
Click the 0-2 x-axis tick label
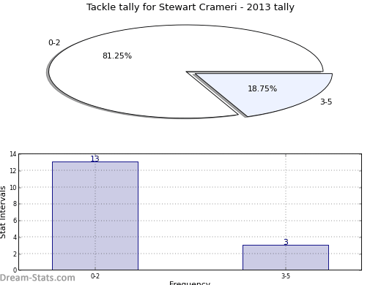click(x=95, y=276)
